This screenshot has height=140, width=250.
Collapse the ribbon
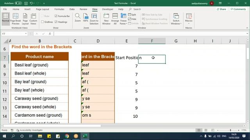(247, 28)
